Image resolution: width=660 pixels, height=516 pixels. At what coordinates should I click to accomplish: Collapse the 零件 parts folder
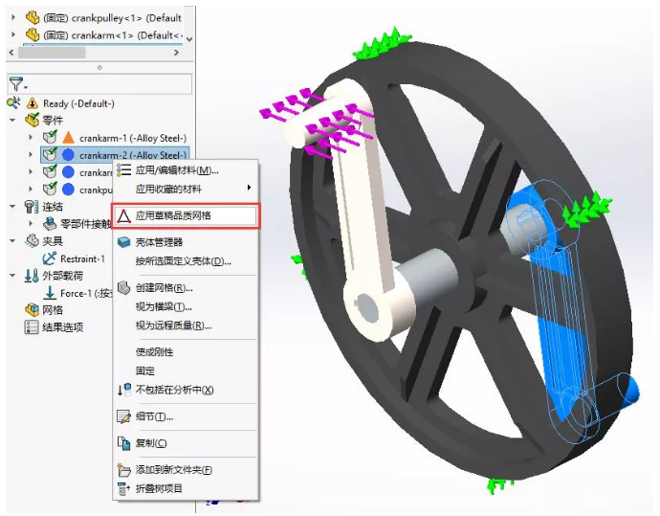tap(14, 121)
